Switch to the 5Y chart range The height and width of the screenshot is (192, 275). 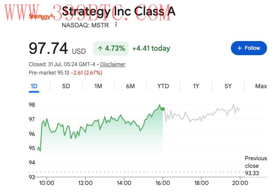point(228,86)
